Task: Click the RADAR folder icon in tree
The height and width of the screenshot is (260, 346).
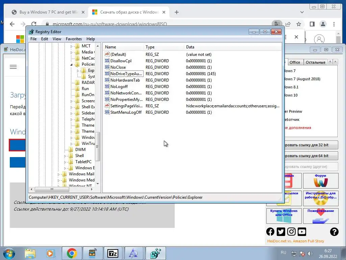Action: click(77, 83)
